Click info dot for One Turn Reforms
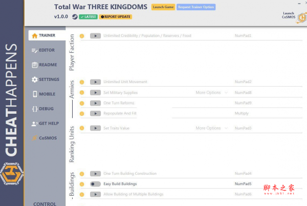The width and height of the screenshot is (307, 206). pos(82,104)
